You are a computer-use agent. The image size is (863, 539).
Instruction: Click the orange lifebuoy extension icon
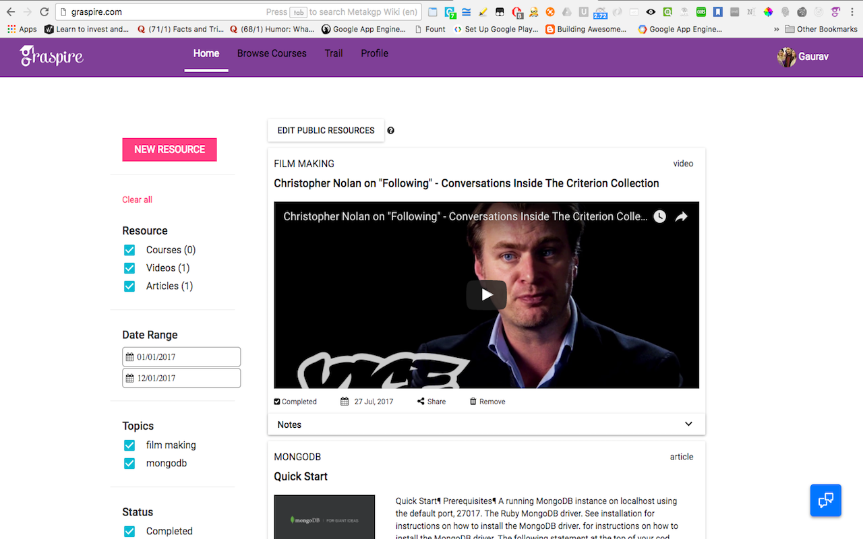550,11
